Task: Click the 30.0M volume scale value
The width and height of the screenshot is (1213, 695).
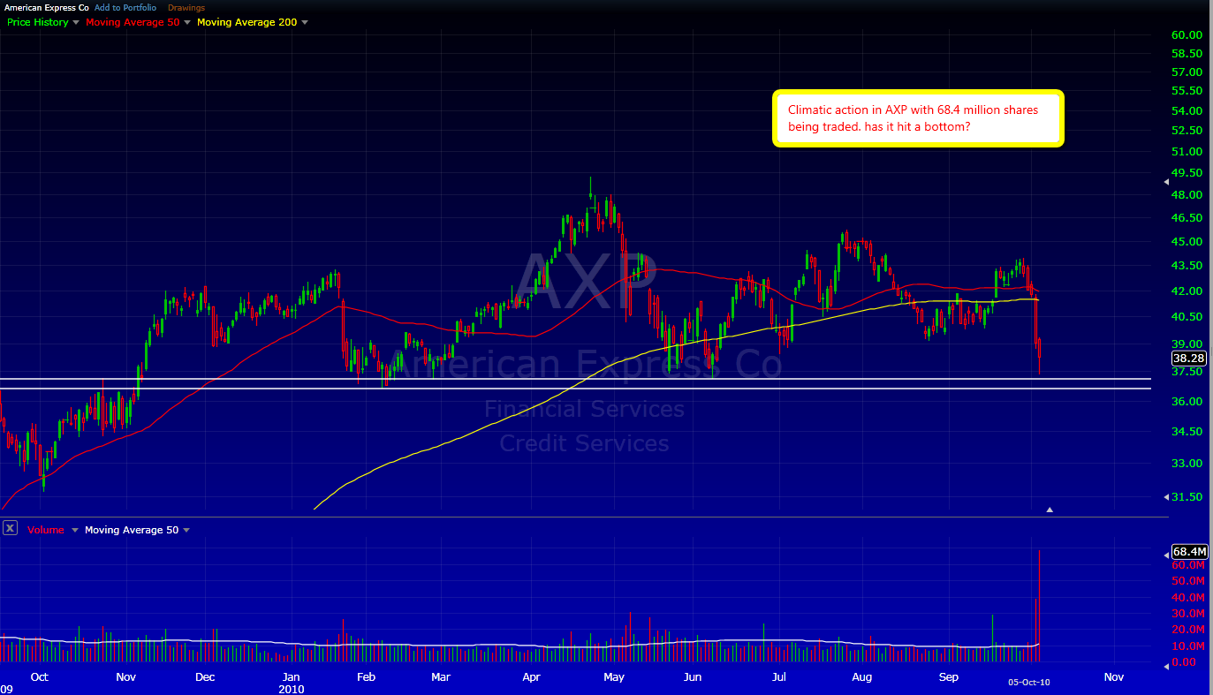Action: click(1188, 614)
